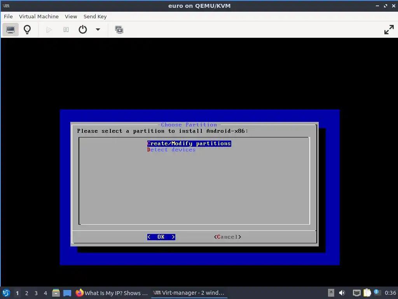The height and width of the screenshot is (299, 398).
Task: Open the manage VM snapshots icon
Action: coord(119,30)
